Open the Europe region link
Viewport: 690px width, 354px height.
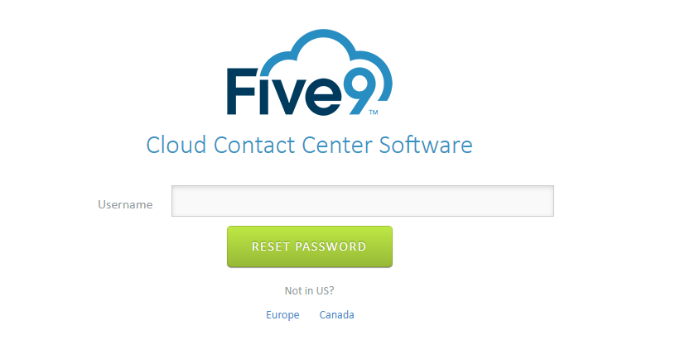coord(282,315)
